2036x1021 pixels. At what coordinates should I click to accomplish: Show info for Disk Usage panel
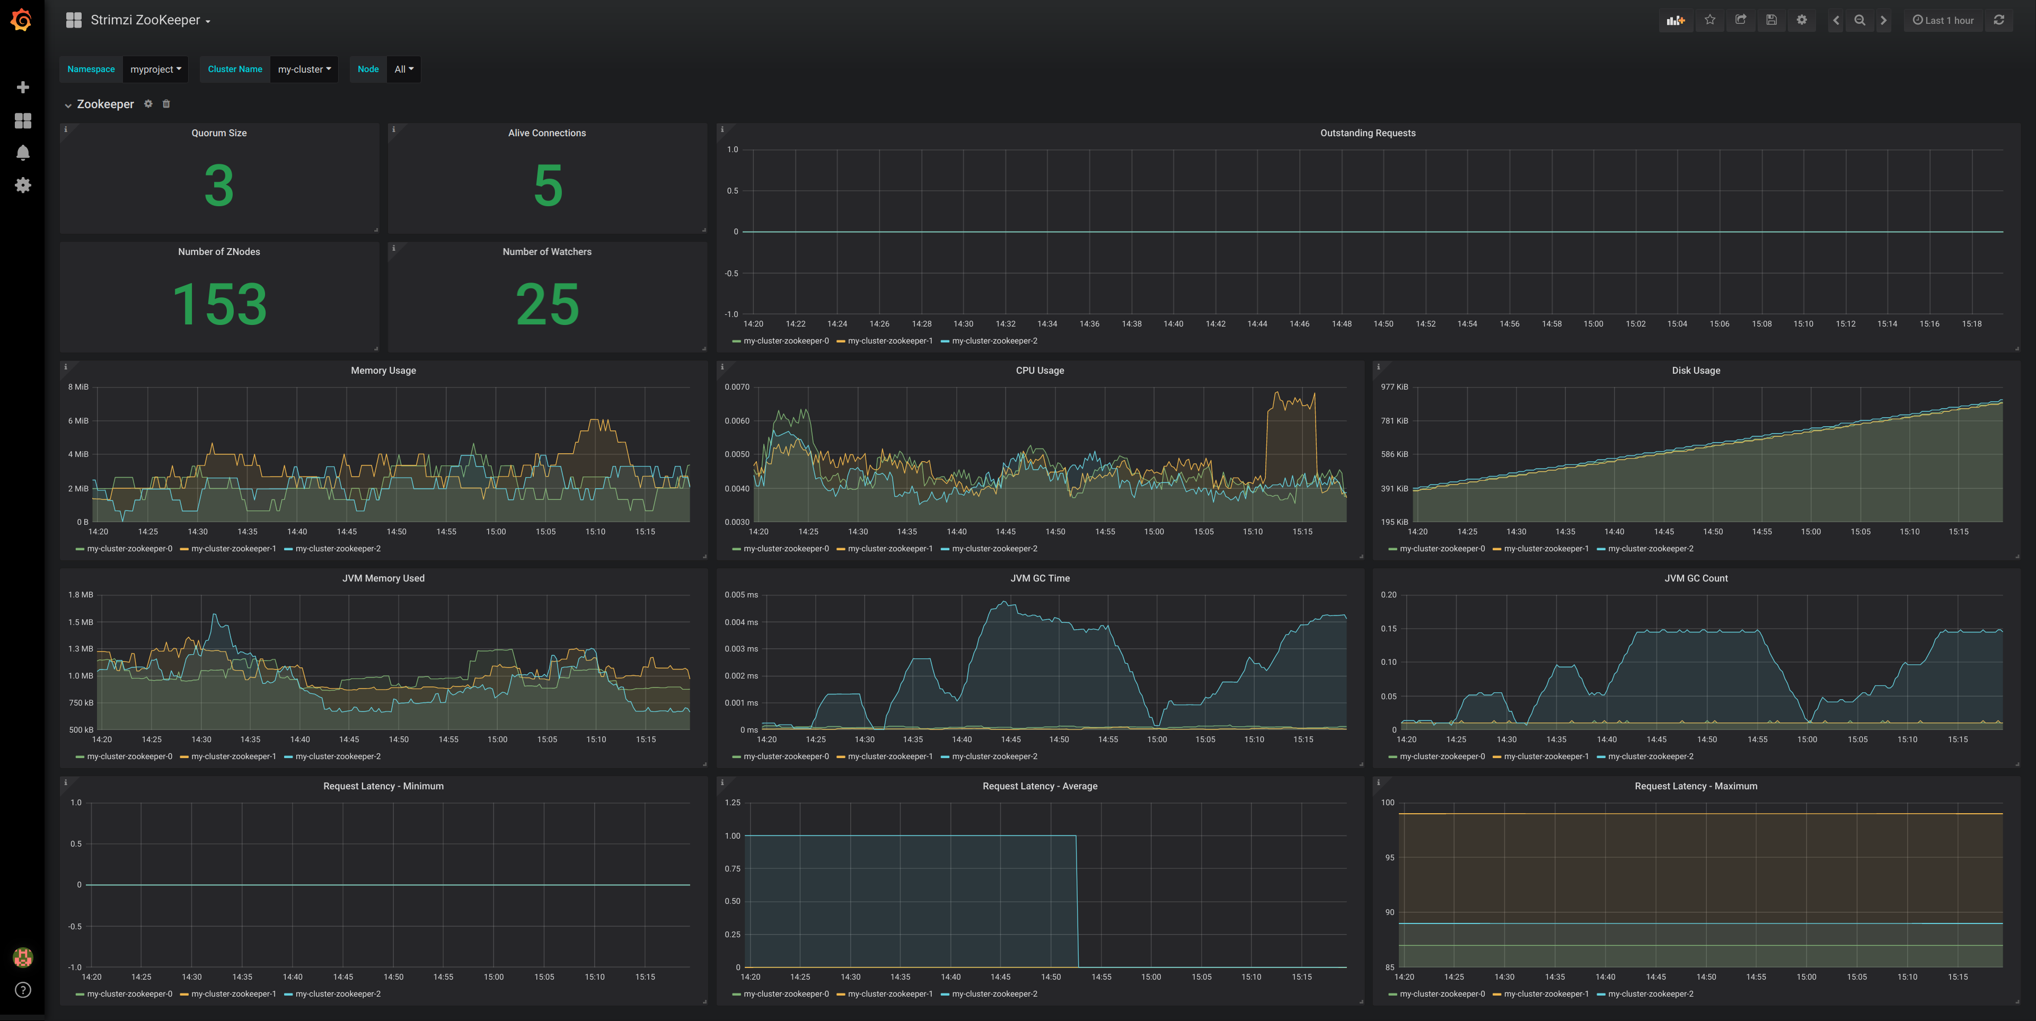coord(1378,367)
